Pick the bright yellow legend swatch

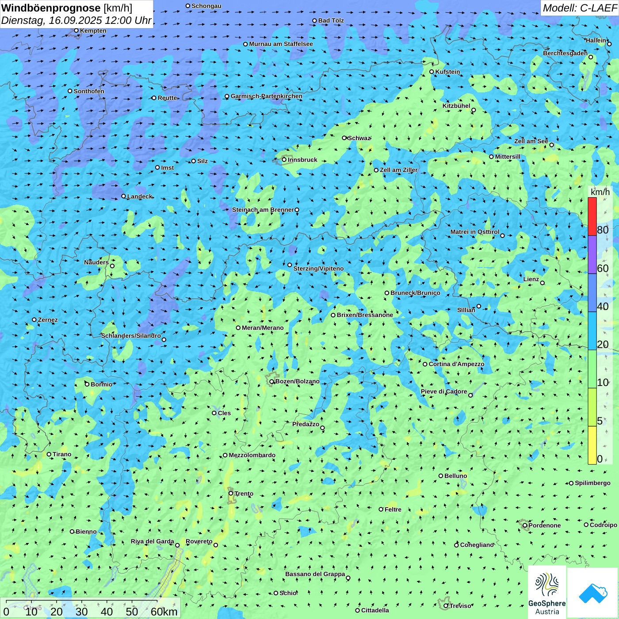tap(592, 445)
